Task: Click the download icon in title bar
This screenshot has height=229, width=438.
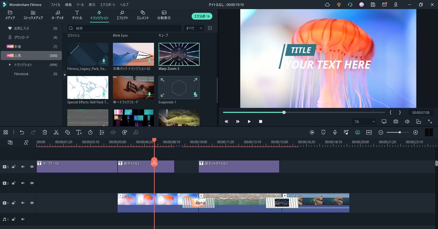Action: click(x=396, y=5)
